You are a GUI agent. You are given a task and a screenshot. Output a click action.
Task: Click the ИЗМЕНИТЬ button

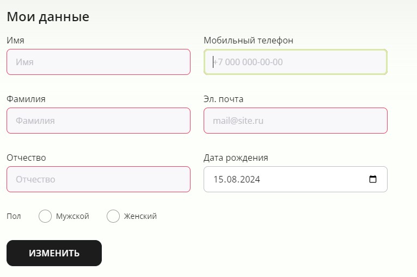(x=54, y=253)
